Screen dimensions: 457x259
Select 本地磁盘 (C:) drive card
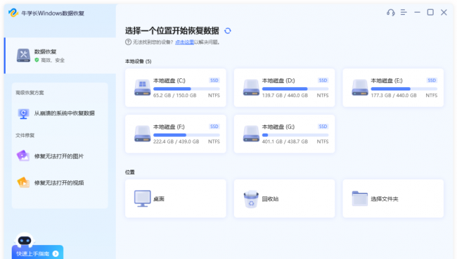click(176, 87)
